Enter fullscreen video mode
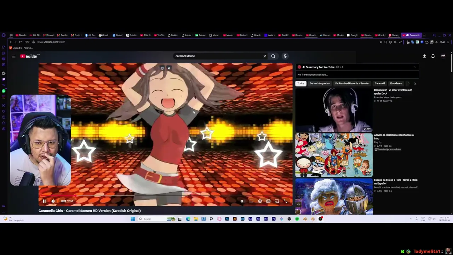Image resolution: width=453 pixels, height=255 pixels. coord(285,201)
